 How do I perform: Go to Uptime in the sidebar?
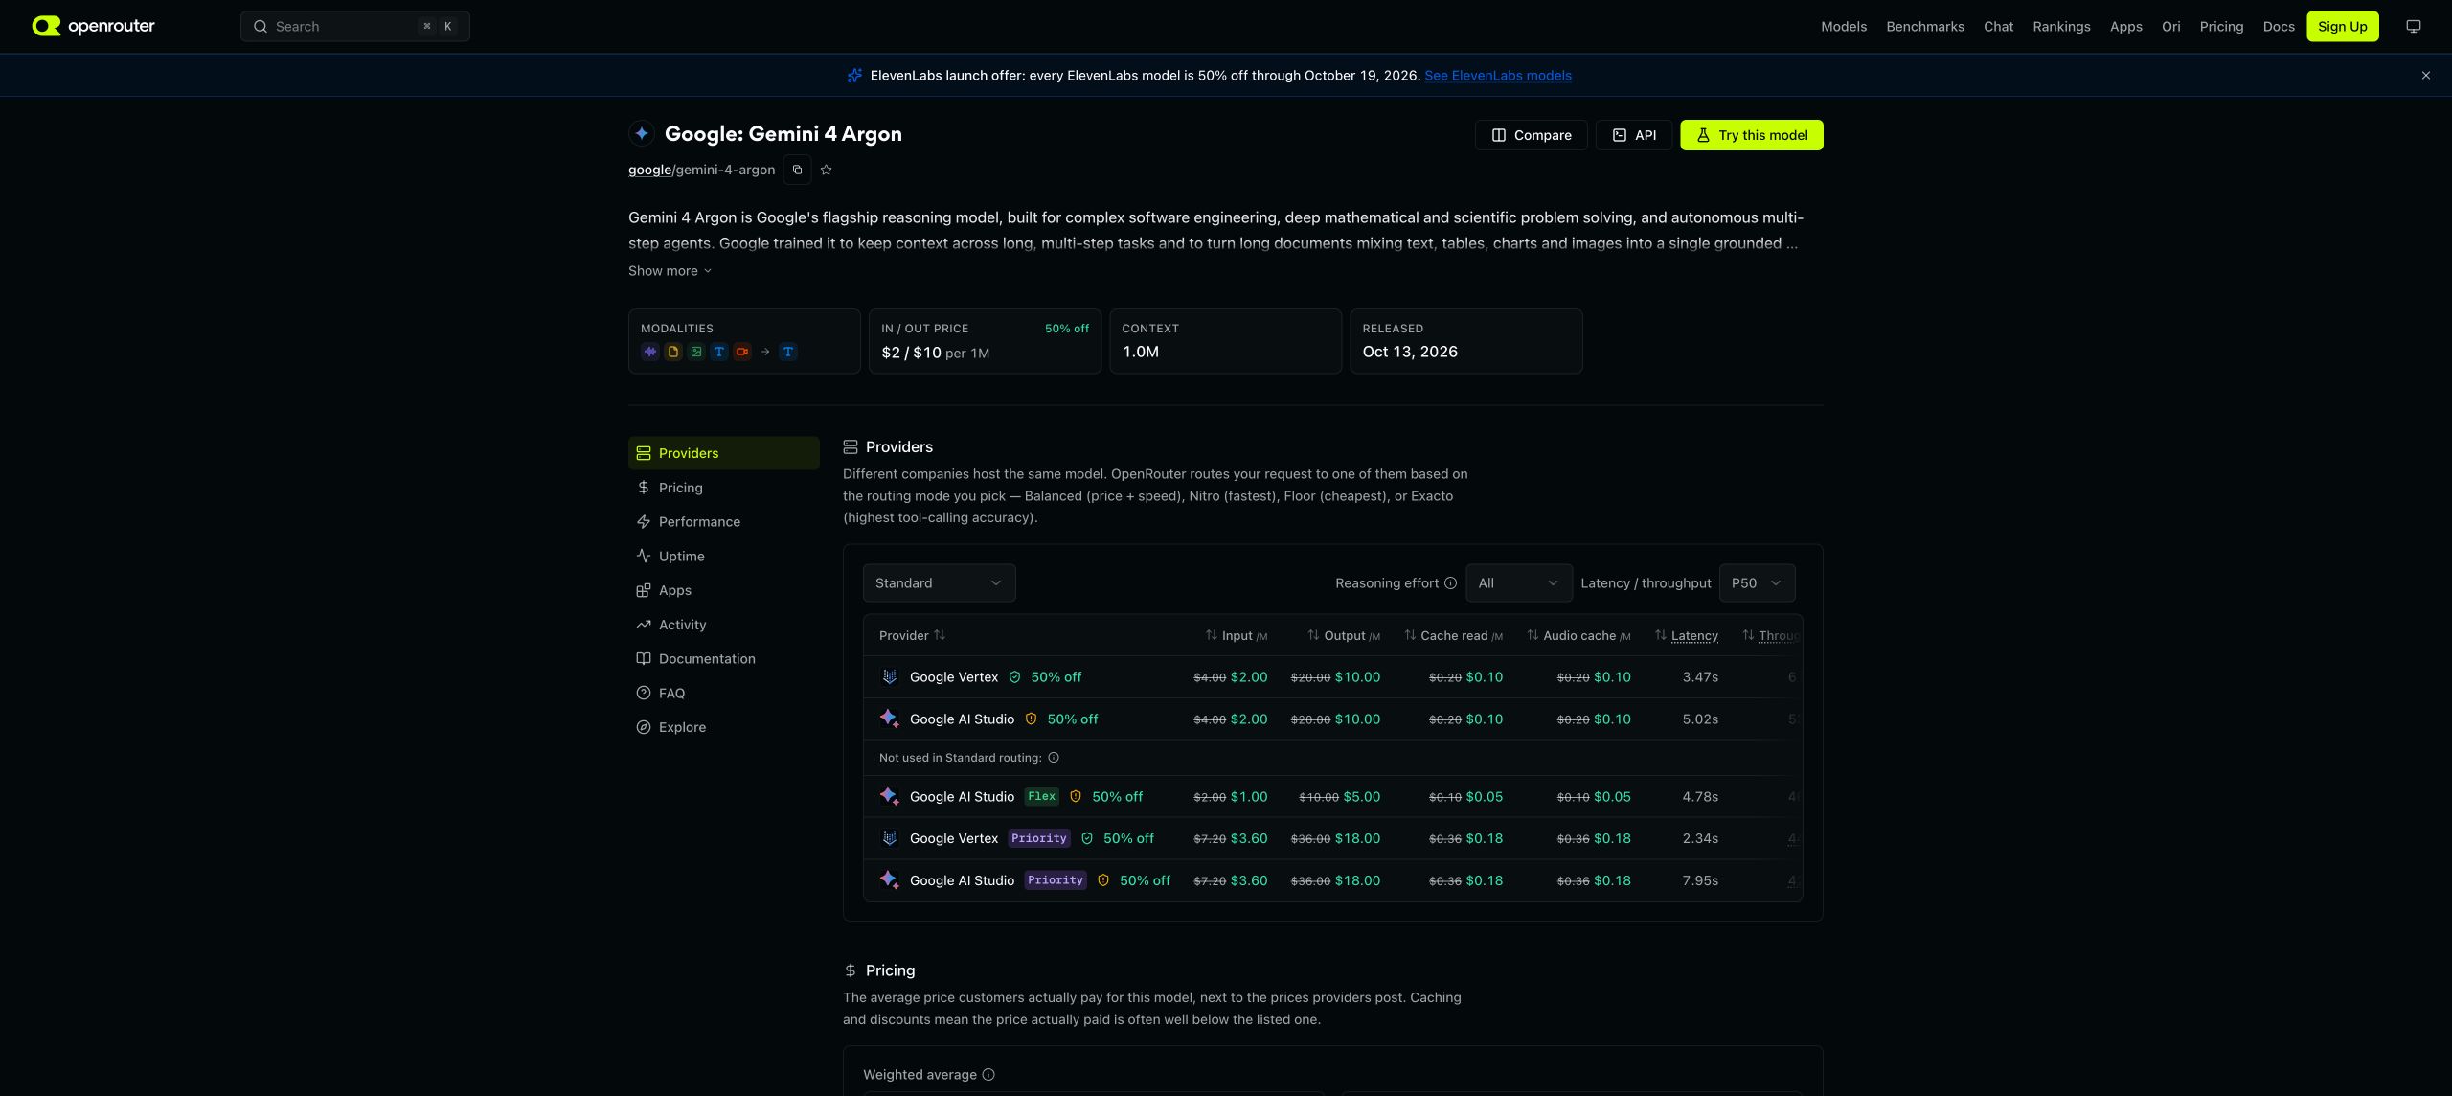click(x=723, y=557)
